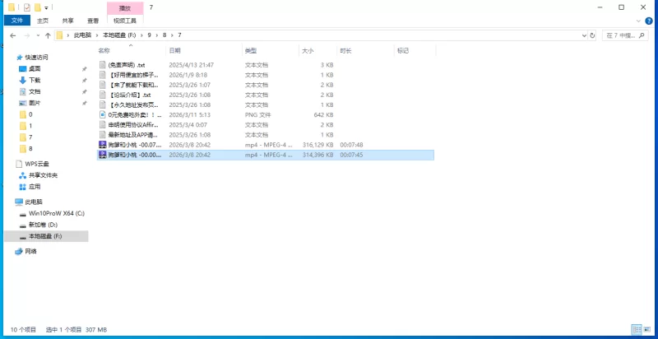Jump to 此电脑 in address breadcrumb
658x339 pixels.
[82, 35]
